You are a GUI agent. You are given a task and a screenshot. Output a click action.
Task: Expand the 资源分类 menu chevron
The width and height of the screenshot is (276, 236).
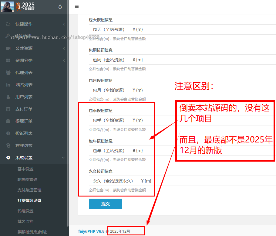64,60
